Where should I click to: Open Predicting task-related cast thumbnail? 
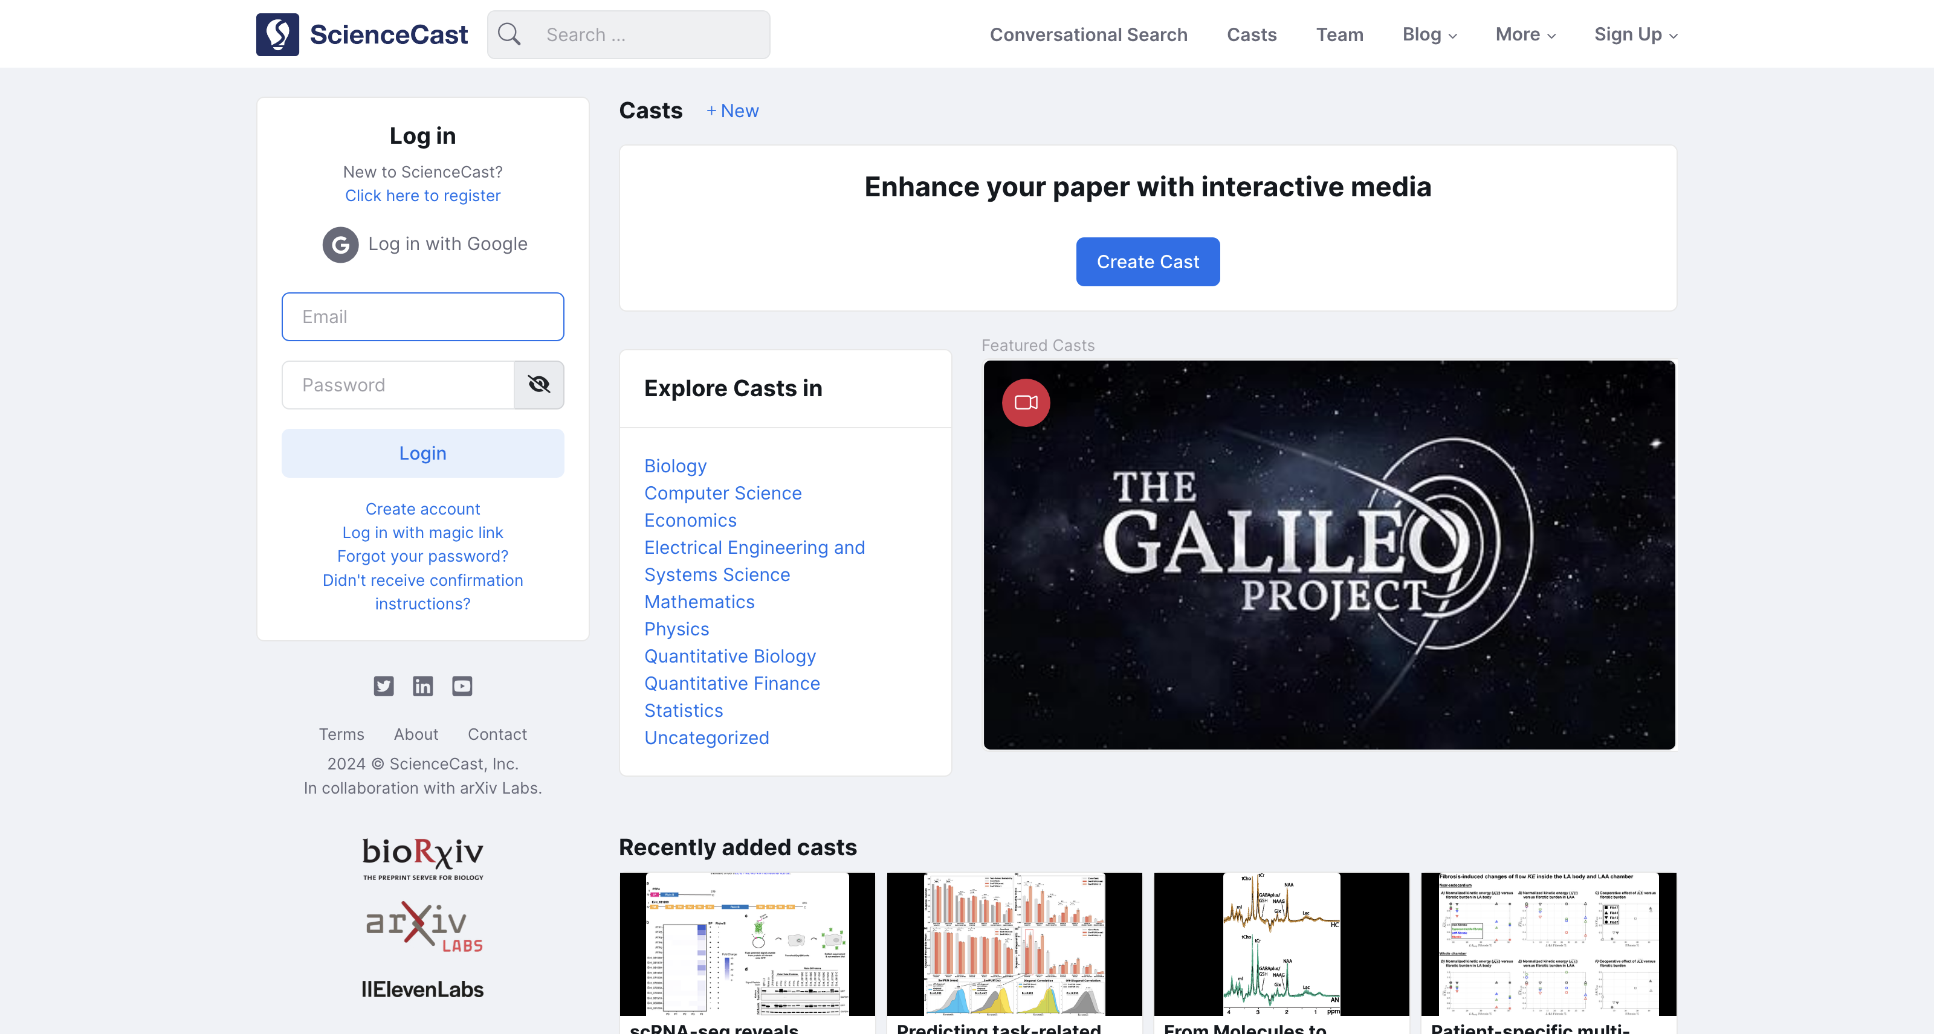pos(1014,944)
